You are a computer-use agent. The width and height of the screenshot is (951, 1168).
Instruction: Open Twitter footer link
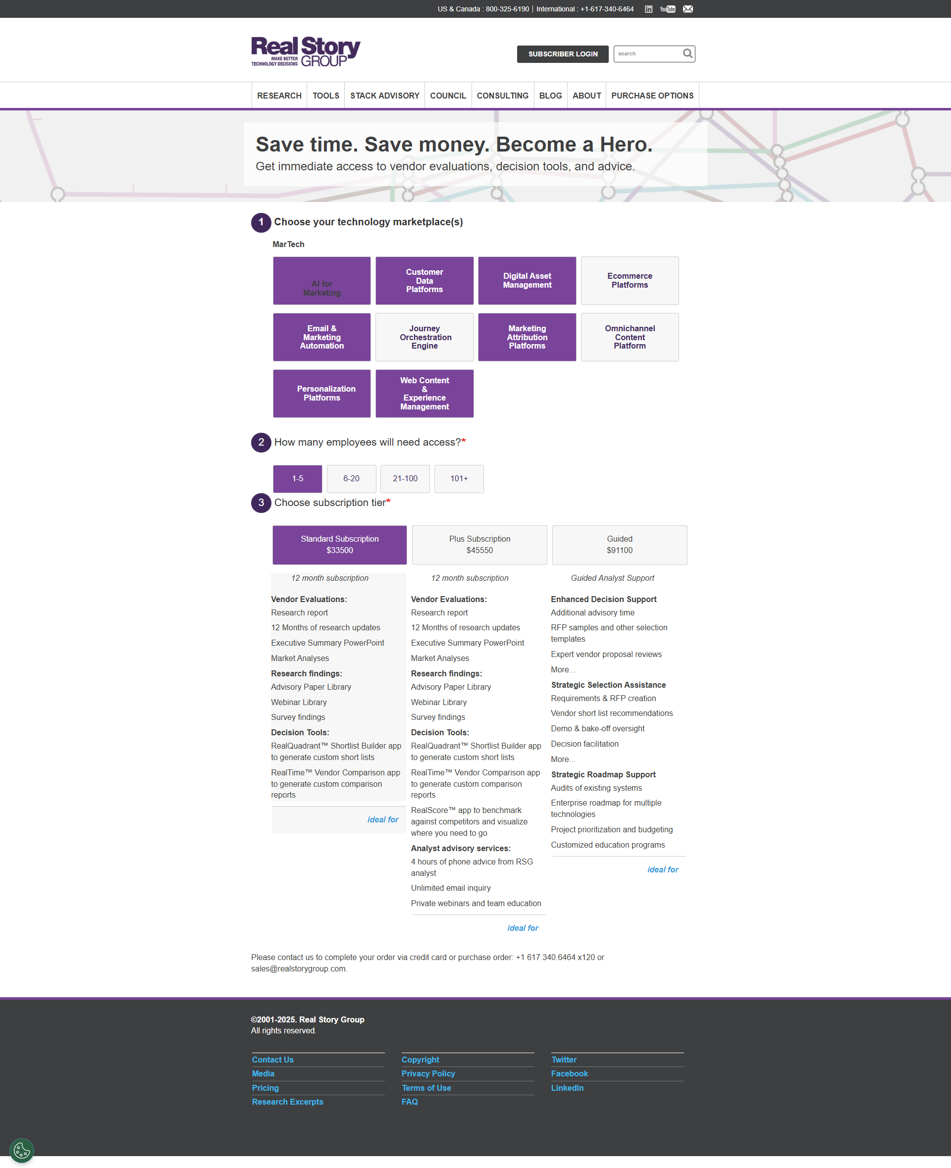[x=564, y=1059]
